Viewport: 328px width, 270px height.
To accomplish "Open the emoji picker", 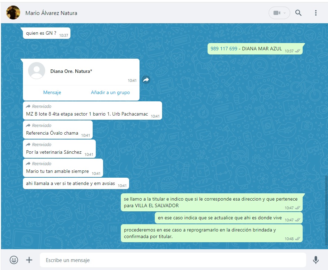I will point(14,260).
